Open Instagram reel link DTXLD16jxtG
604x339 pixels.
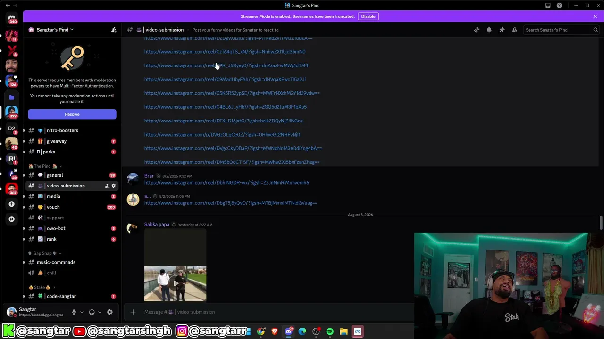pyautogui.click(x=224, y=121)
